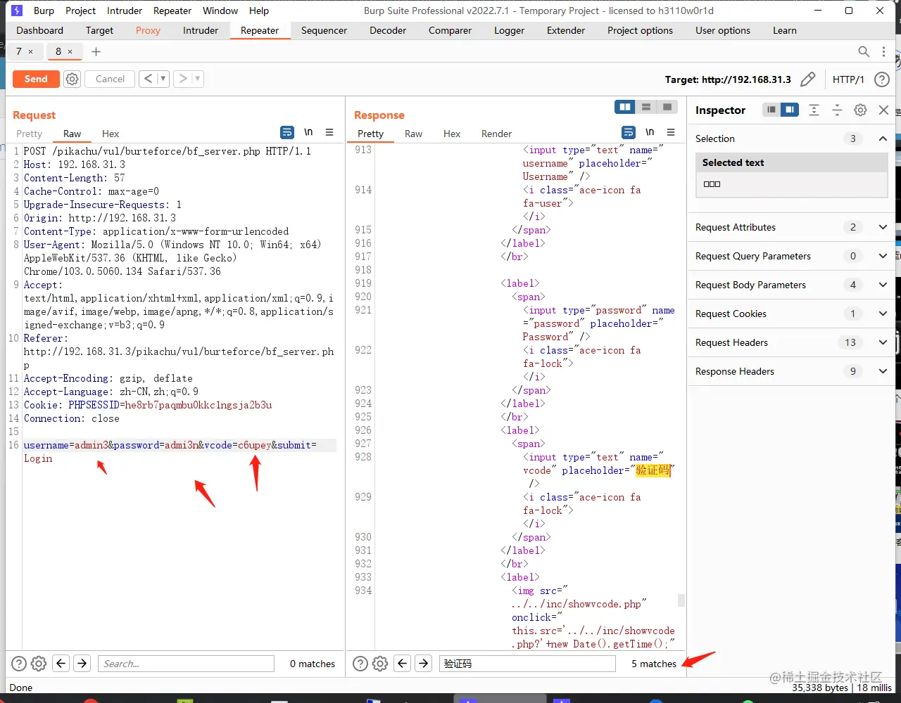Screen dimensions: 901x703
Task: Toggle word wrap in Response panel
Action: [x=629, y=132]
